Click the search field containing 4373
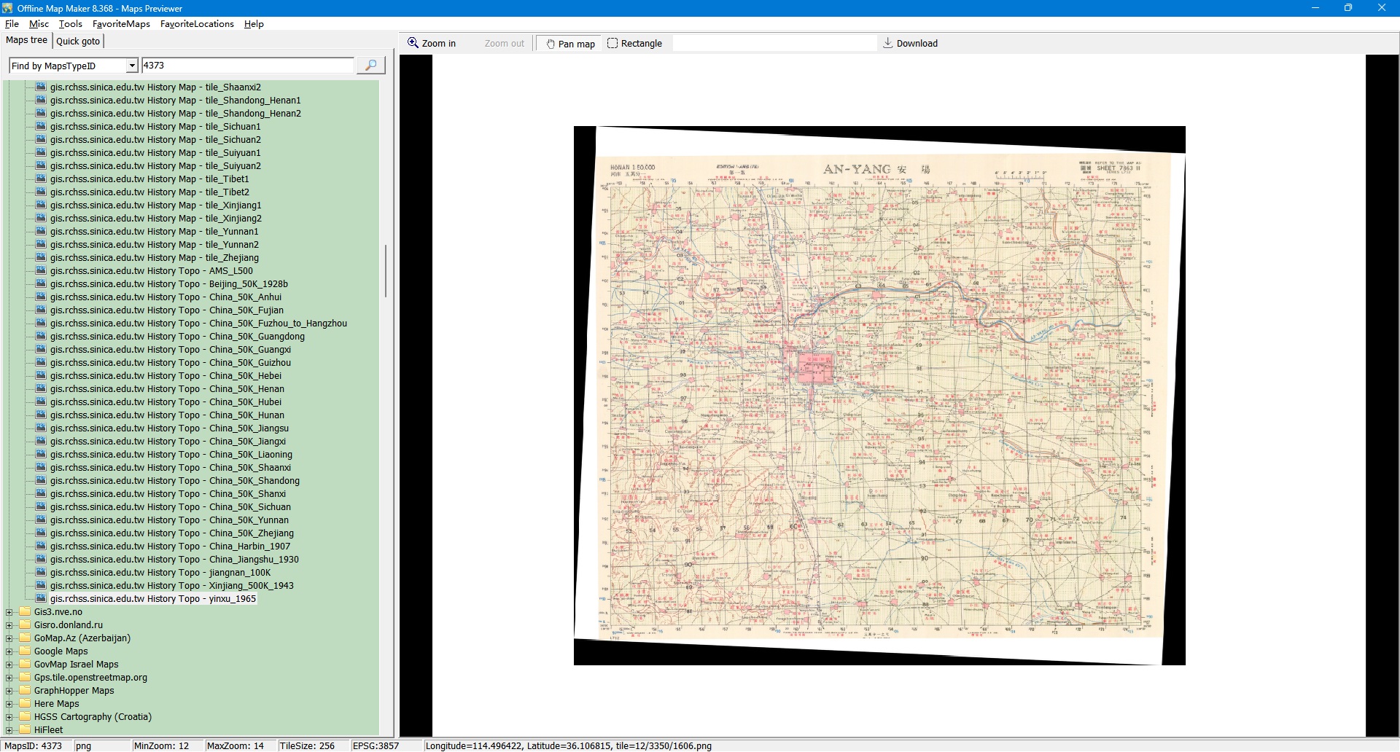 coord(246,66)
